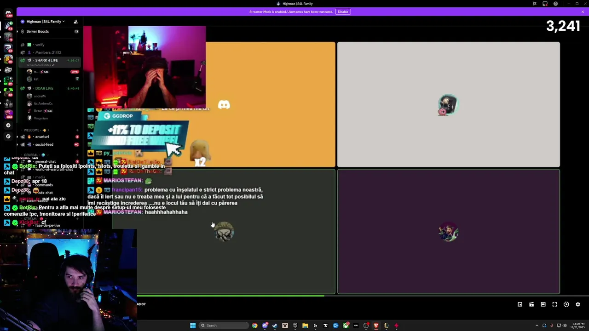The image size is (589, 331).
Task: Open the checkpoint flag icon in title bar
Action: click(x=534, y=4)
